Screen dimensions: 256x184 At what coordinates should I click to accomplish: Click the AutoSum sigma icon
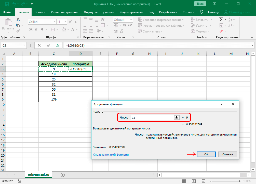click(x=221, y=20)
